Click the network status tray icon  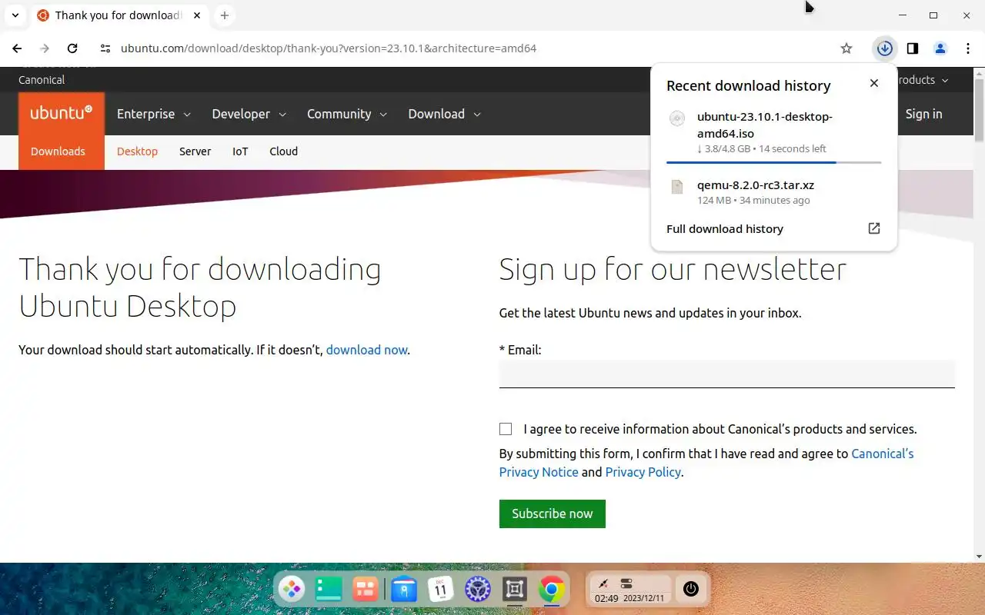tap(603, 583)
